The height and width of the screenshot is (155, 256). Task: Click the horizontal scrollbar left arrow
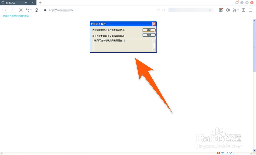click(x=1, y=153)
